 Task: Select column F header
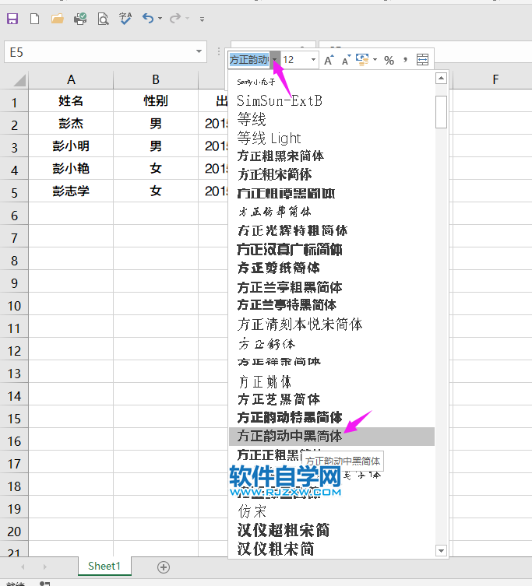[x=495, y=79]
